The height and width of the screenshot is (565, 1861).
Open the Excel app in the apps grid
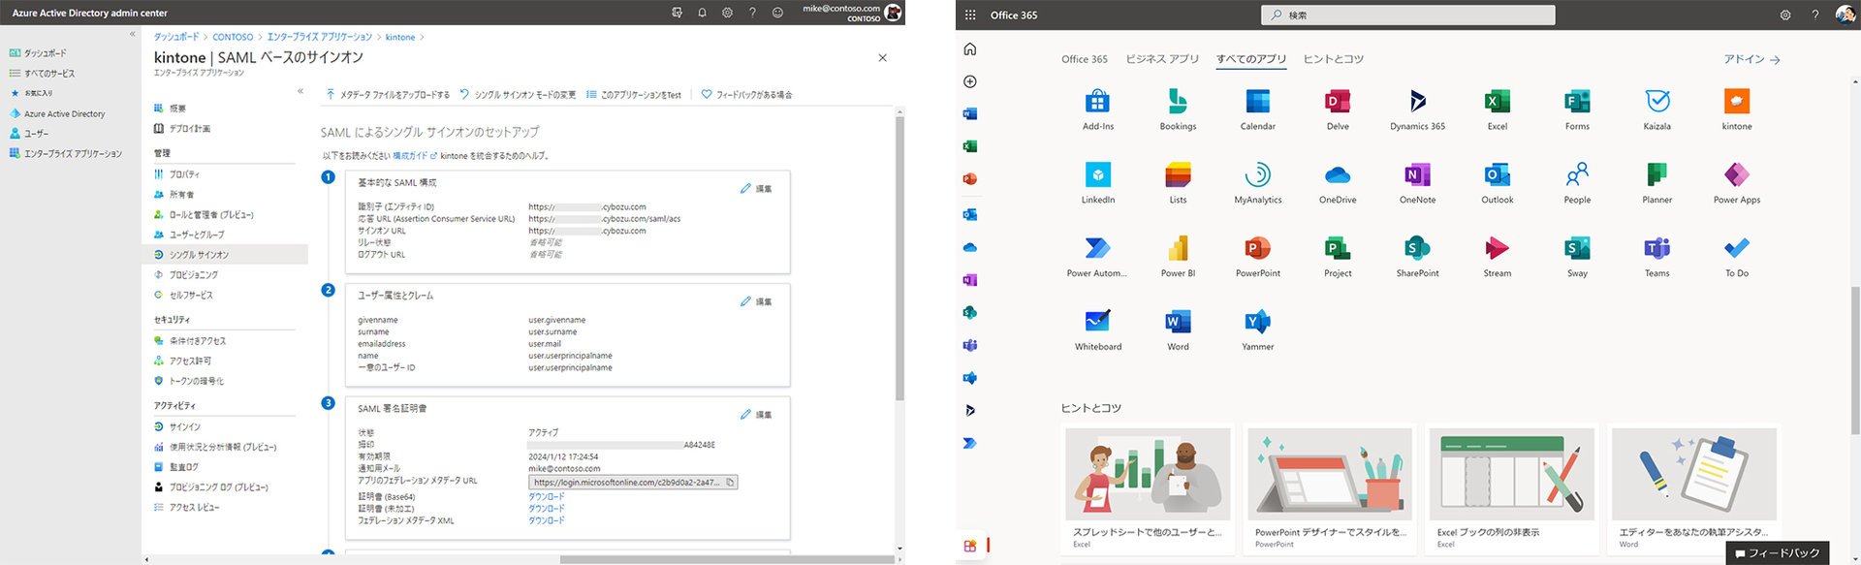pos(1498,109)
